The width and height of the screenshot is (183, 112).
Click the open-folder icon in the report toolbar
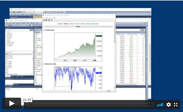click(x=44, y=20)
